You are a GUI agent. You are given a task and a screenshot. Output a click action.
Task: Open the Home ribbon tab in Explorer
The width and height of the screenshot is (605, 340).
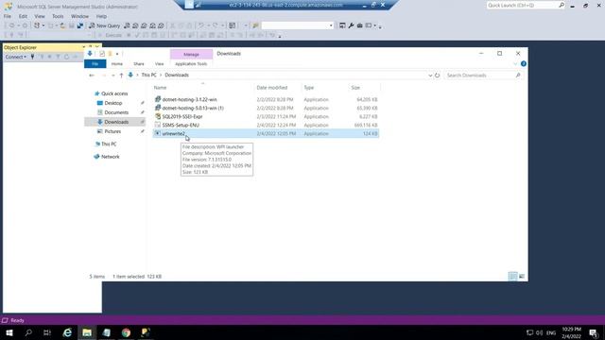coord(117,63)
